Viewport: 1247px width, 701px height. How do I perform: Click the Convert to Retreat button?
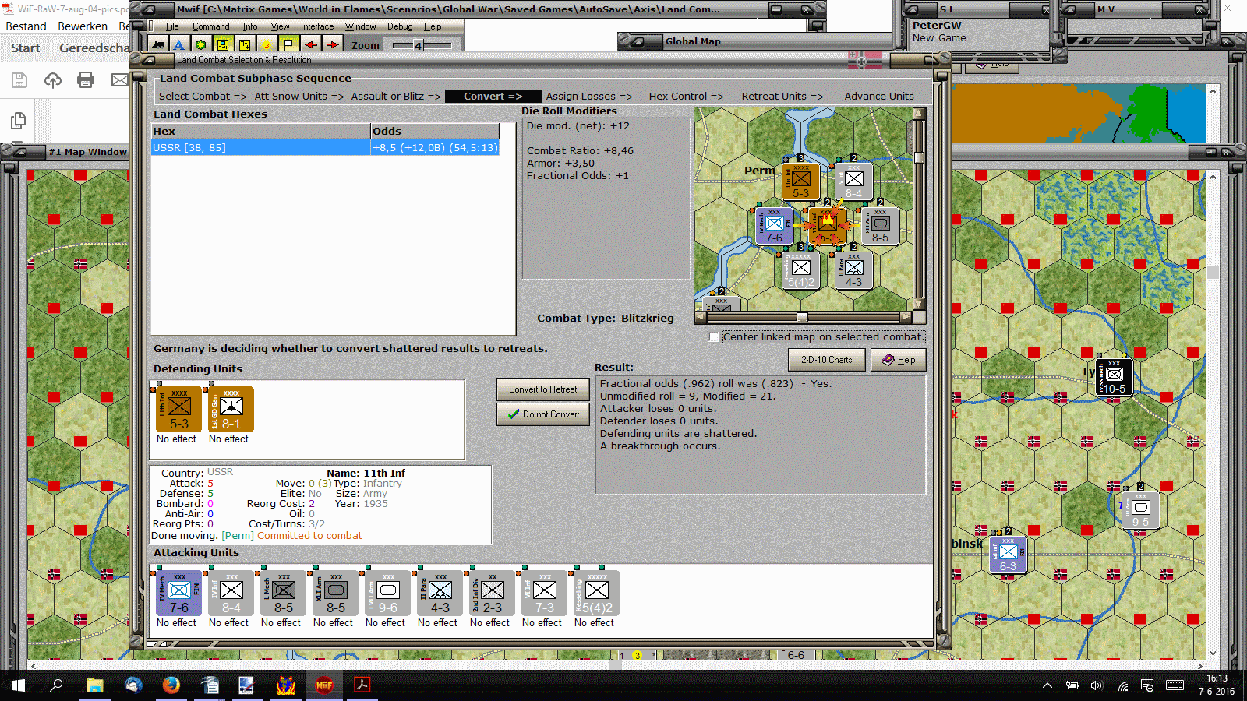pyautogui.click(x=543, y=389)
